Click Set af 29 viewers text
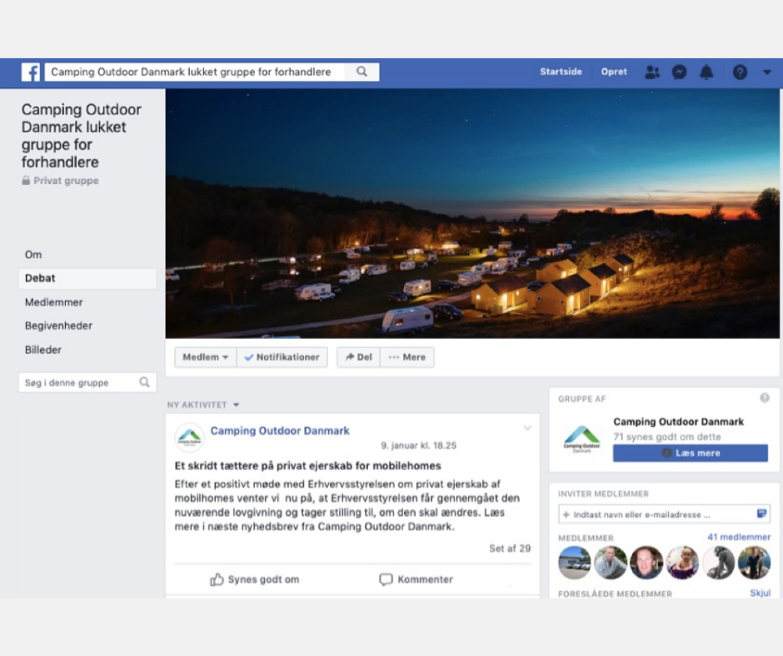 (x=510, y=549)
